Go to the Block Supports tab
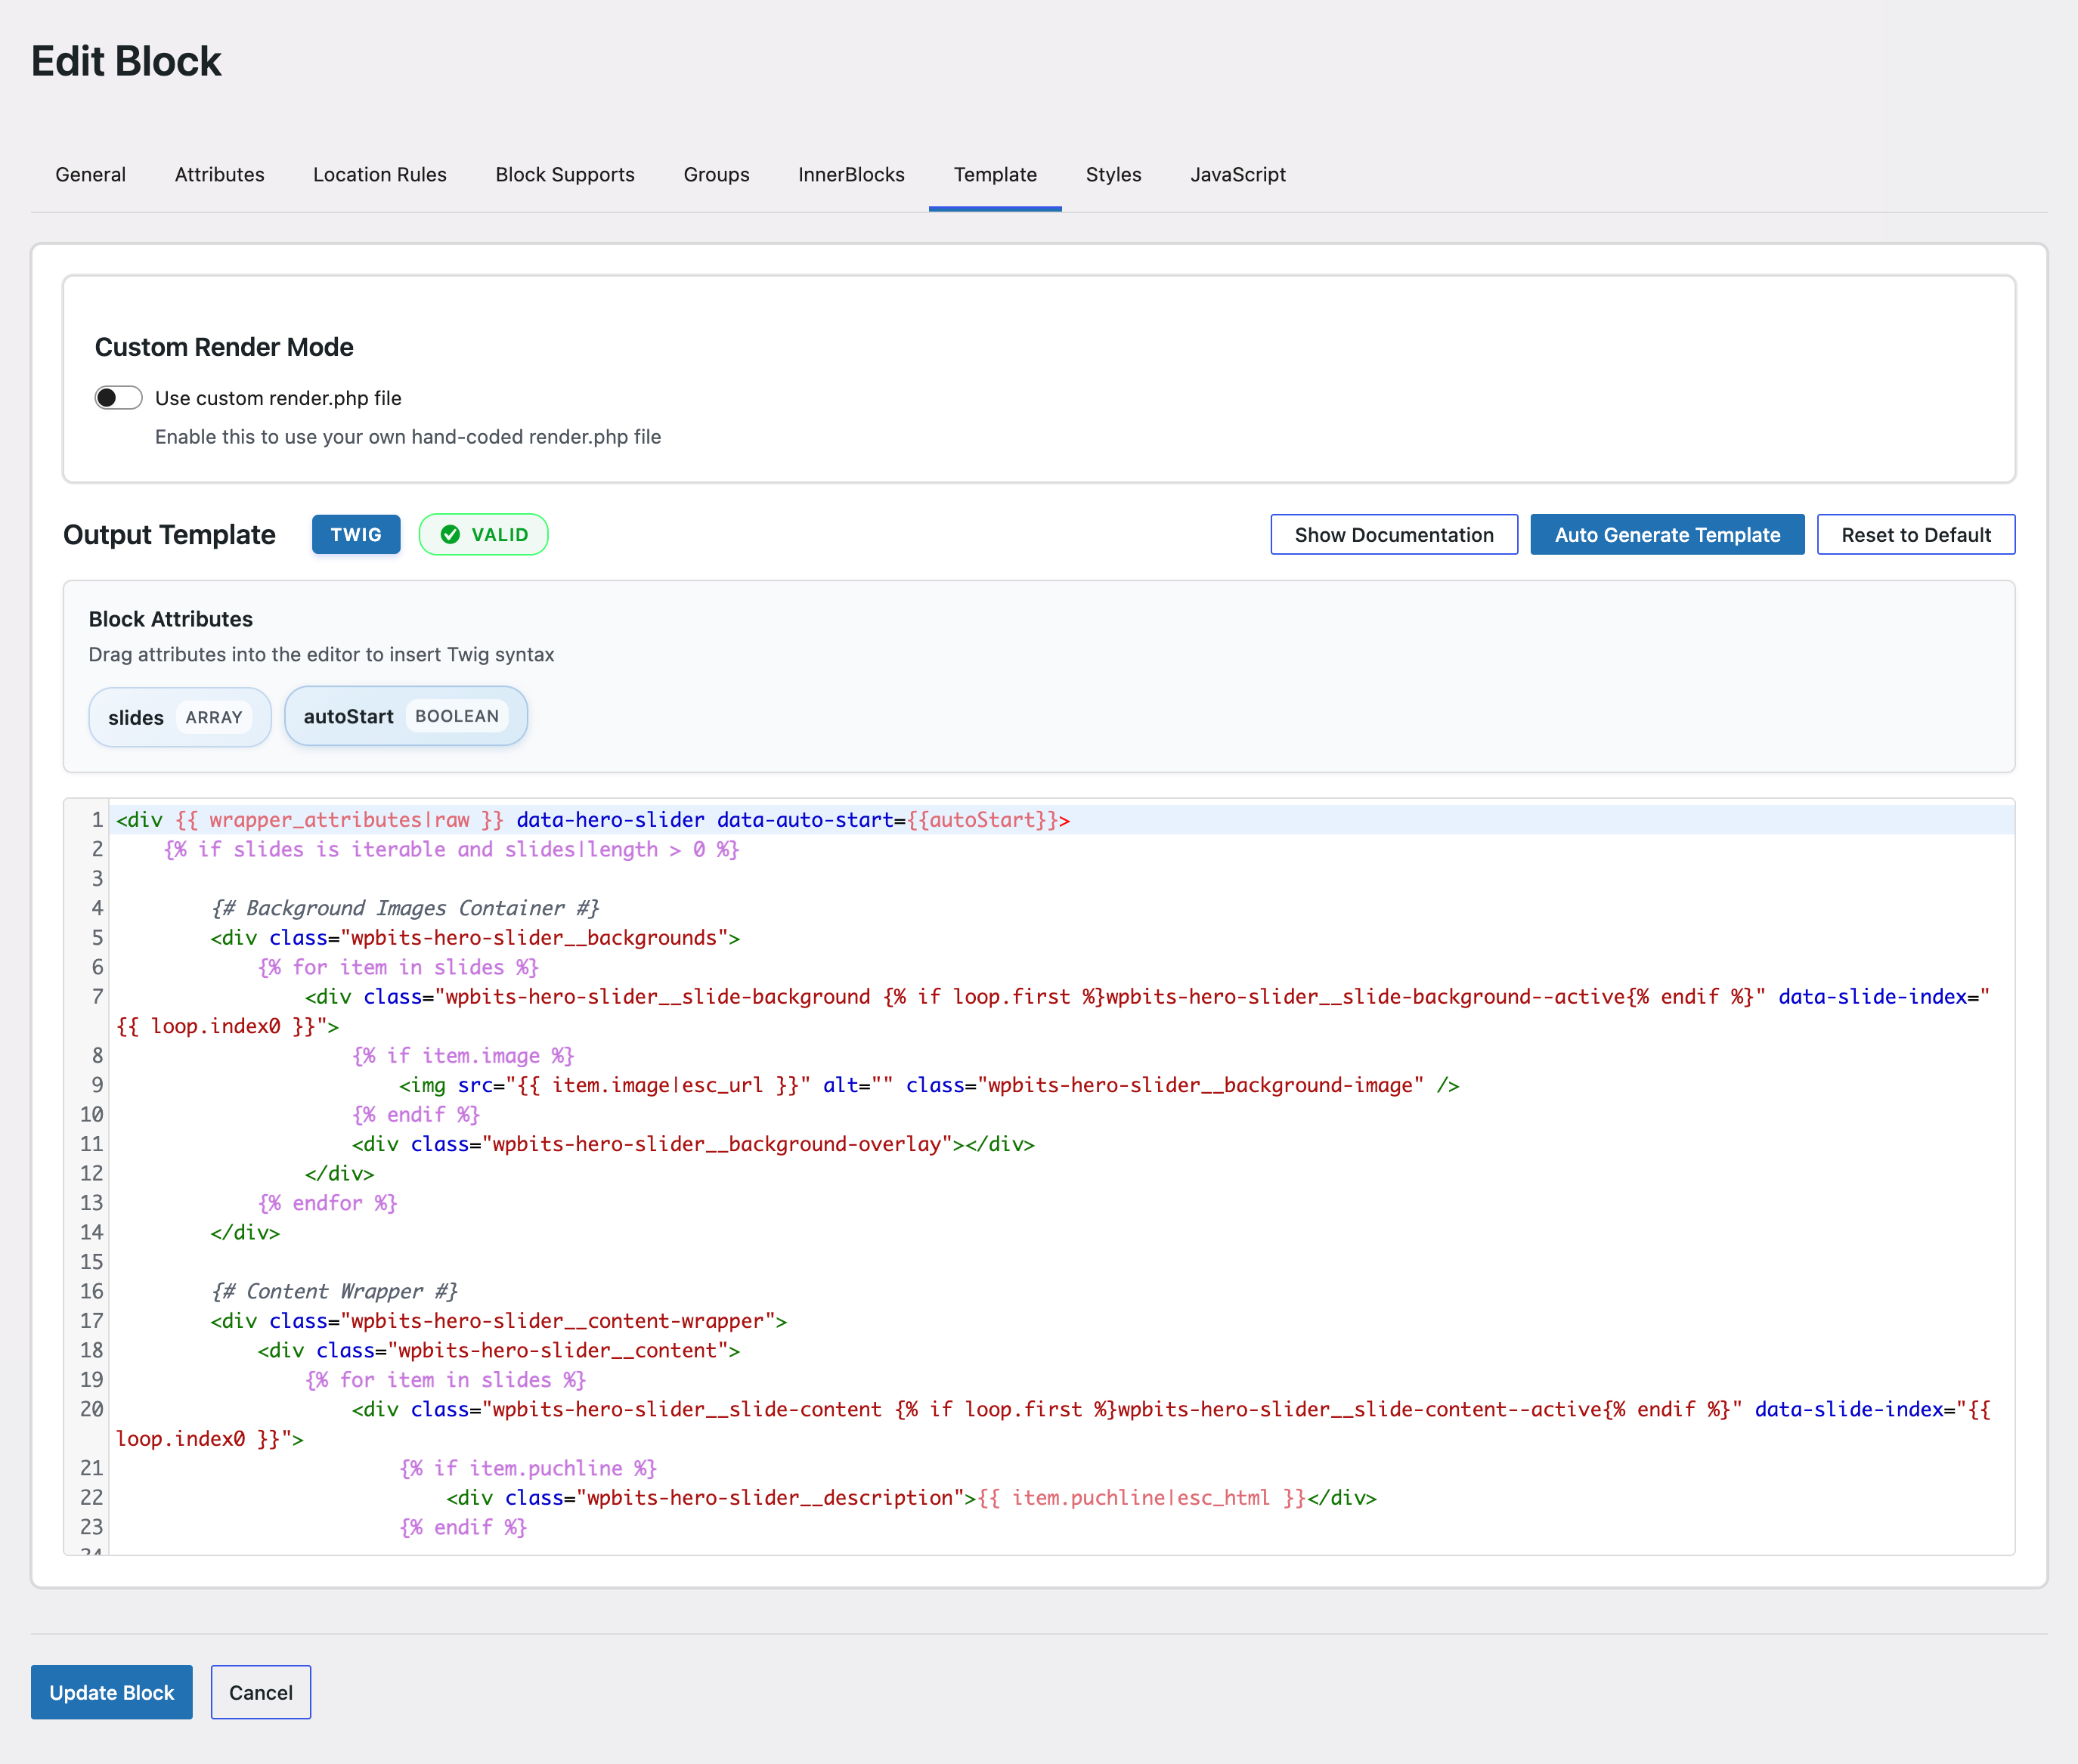This screenshot has width=2078, height=1764. [x=565, y=174]
